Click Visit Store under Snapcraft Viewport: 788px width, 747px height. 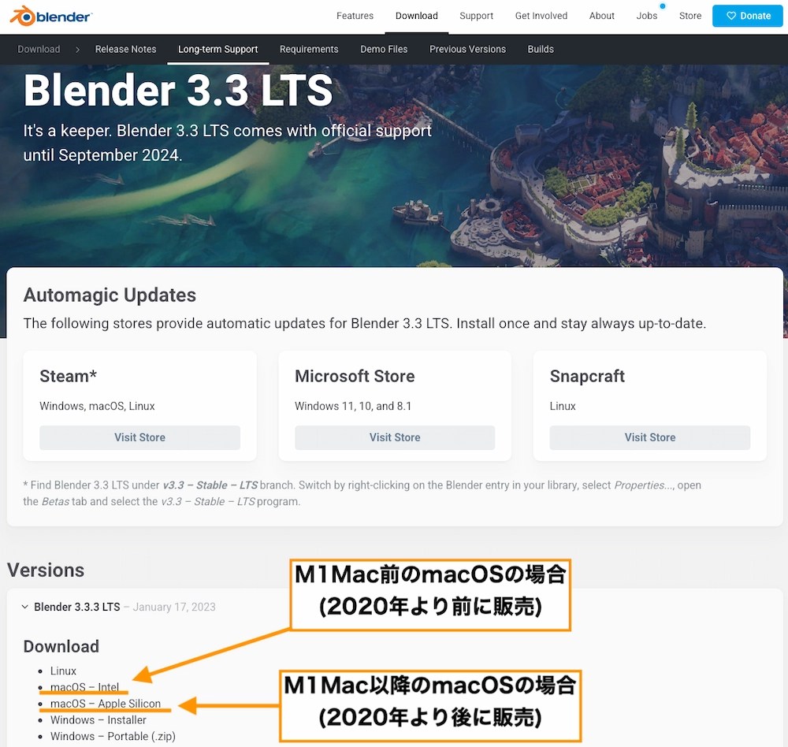click(x=649, y=437)
